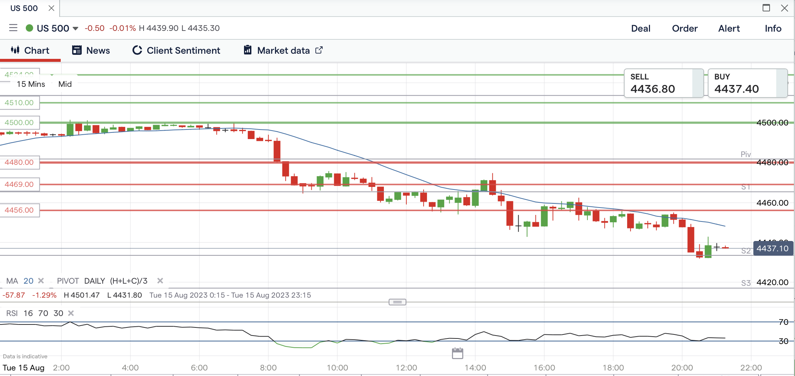This screenshot has height=376, width=795.
Task: Select the 4469.00 red level label
Action: click(20, 184)
